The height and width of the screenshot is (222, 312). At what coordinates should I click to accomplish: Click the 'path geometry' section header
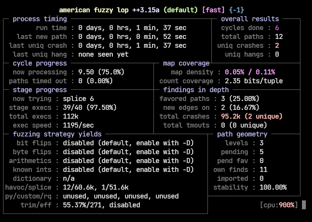[242, 134]
